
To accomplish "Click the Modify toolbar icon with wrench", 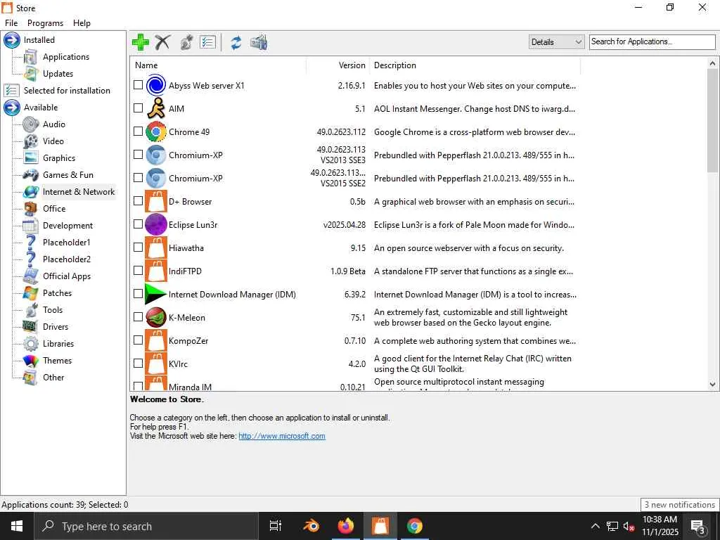I will coord(186,42).
